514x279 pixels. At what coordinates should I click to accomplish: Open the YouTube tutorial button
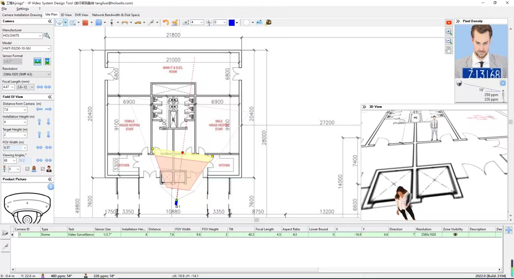(x=449, y=23)
